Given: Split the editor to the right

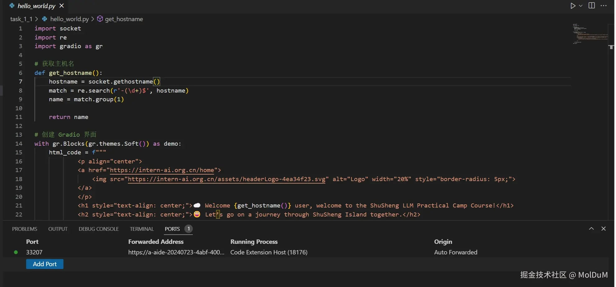Looking at the screenshot, I should 592,6.
